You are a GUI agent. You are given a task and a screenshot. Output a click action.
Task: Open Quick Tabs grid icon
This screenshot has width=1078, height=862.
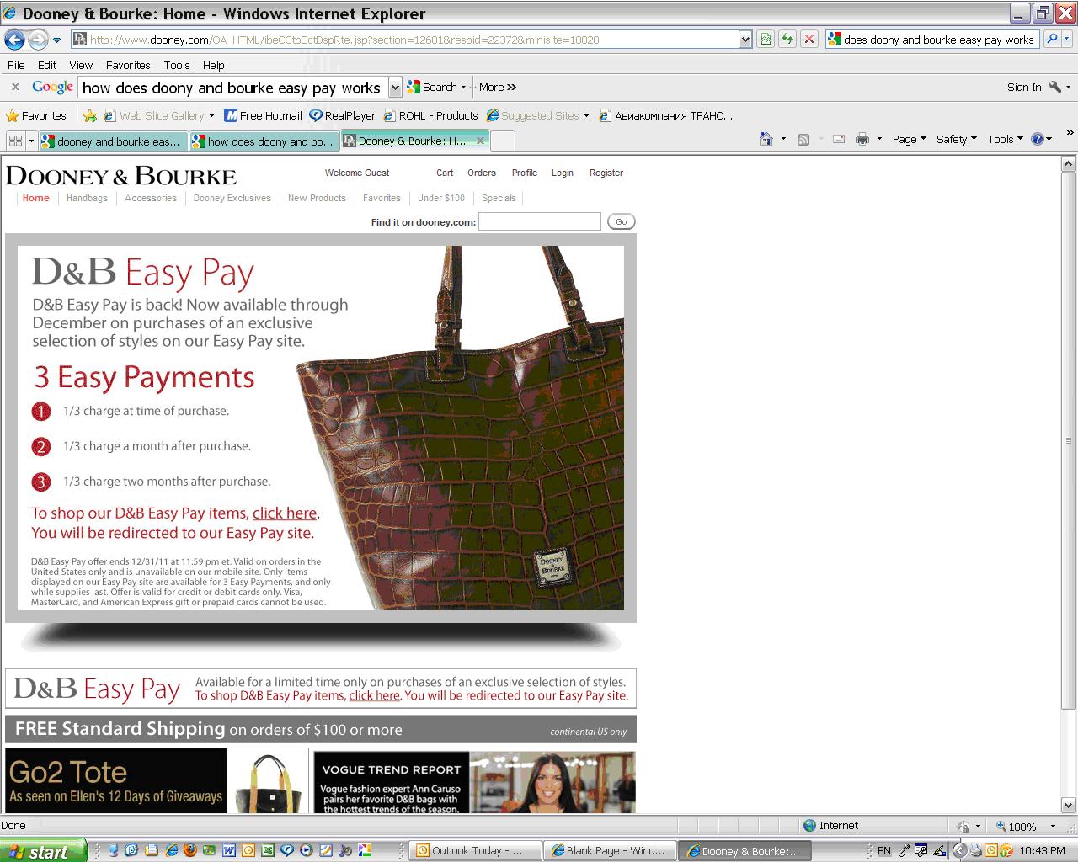(15, 141)
